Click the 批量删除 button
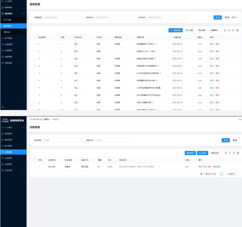The height and width of the screenshot is (227, 242). (x=214, y=30)
